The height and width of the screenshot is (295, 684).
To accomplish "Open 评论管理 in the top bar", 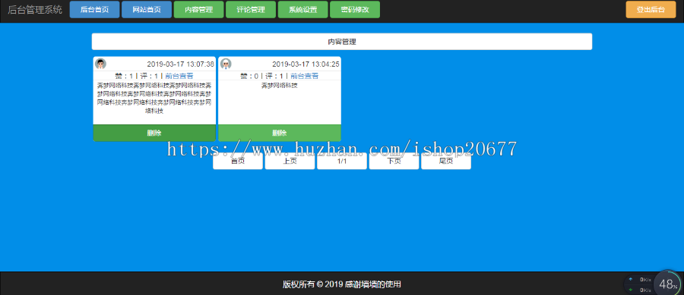I will [x=251, y=10].
